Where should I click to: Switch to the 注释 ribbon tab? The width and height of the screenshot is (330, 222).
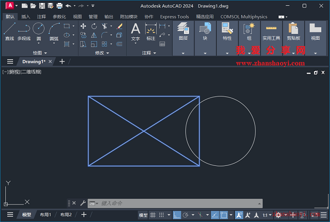[x=41, y=16]
